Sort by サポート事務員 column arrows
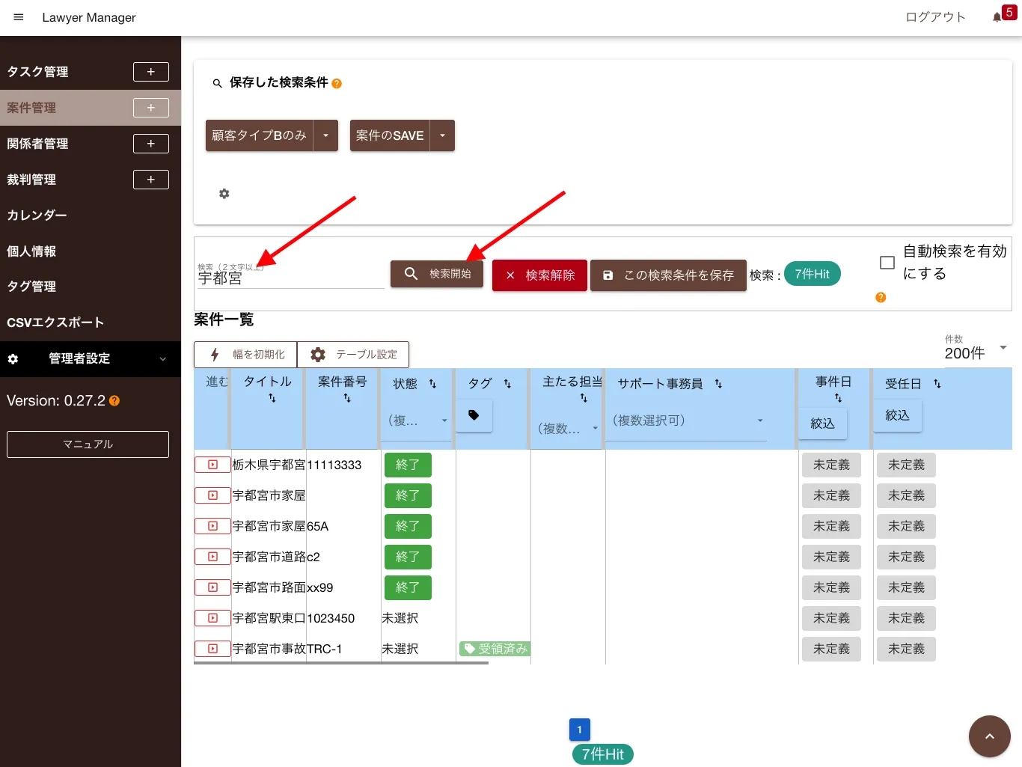The image size is (1022, 767). (718, 384)
